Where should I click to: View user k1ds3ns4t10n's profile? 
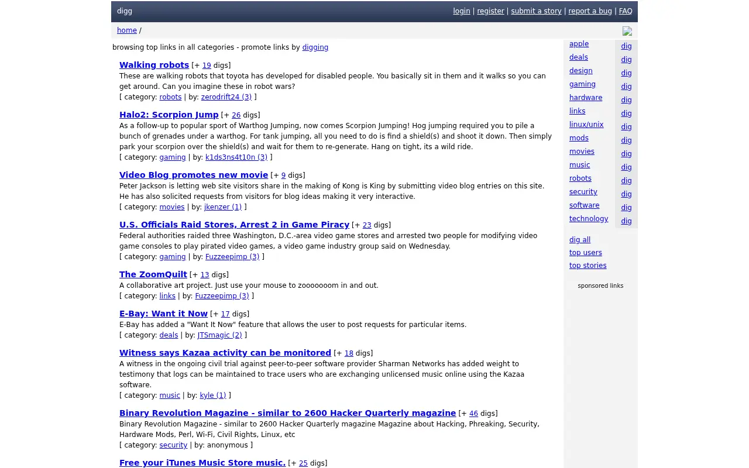pos(236,157)
